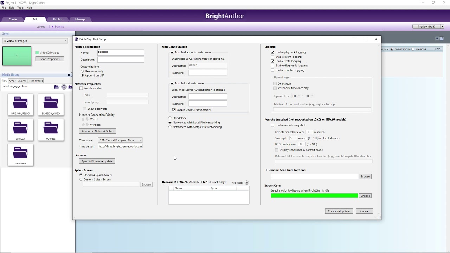Screen dimensions: 450x253
Task: Click the Media Library list view icon
Action: point(69,75)
